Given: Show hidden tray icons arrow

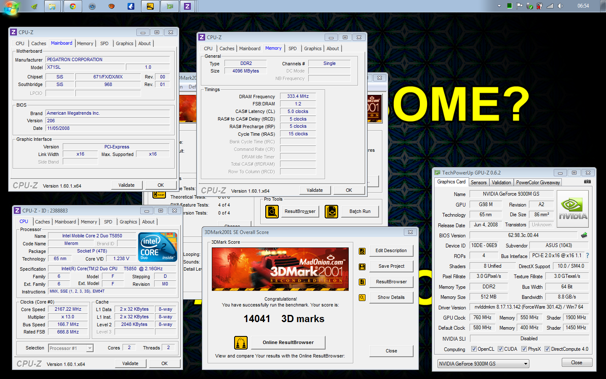Looking at the screenshot, I should coord(499,6).
